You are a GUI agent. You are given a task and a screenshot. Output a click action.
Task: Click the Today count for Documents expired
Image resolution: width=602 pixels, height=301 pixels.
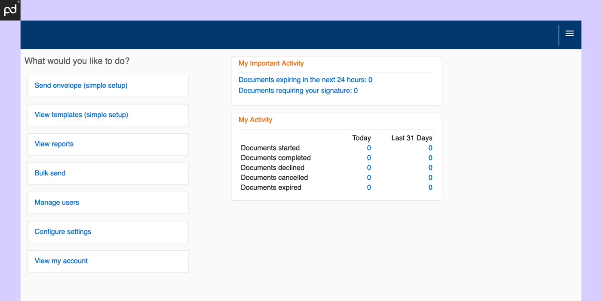click(x=369, y=187)
